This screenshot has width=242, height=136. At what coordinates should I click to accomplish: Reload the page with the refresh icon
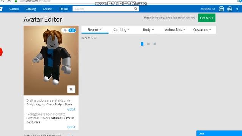(x=3, y=1)
